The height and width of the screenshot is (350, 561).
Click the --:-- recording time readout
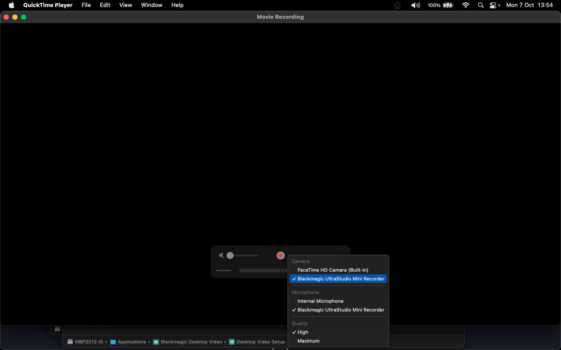tap(224, 270)
